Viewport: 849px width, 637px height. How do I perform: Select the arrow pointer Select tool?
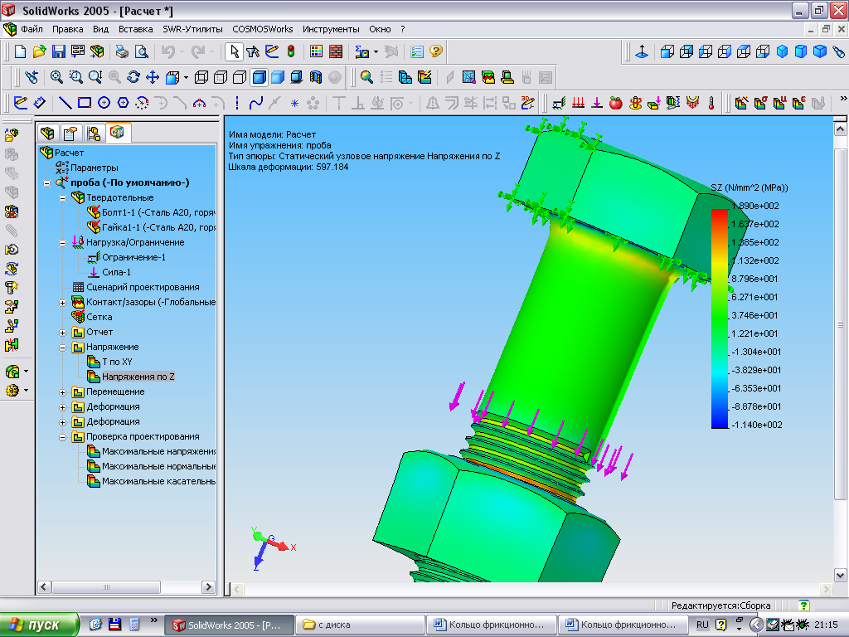[x=234, y=51]
